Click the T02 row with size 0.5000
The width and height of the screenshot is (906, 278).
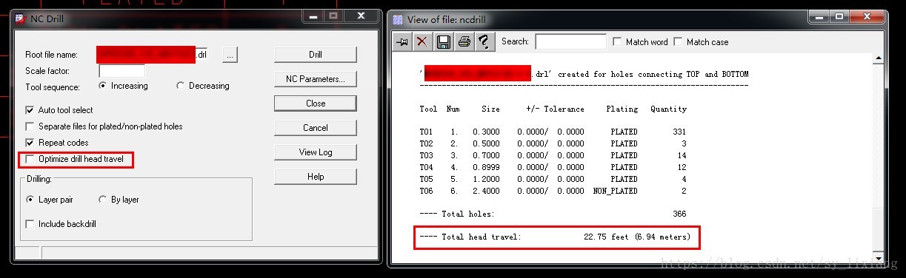[x=553, y=143]
